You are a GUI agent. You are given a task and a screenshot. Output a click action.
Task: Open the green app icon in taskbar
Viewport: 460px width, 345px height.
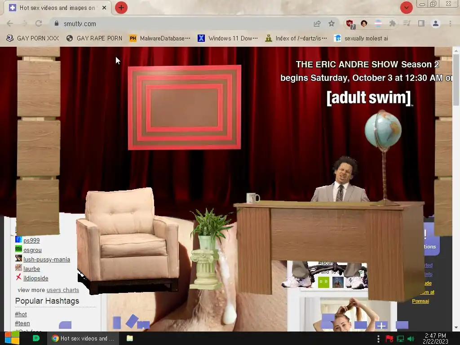(36, 338)
